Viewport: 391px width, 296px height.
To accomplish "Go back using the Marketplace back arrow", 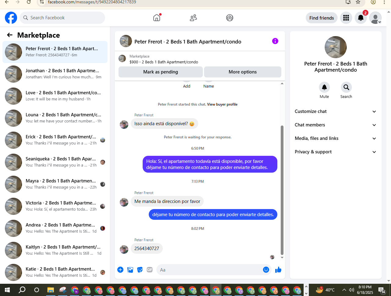I will (10, 35).
